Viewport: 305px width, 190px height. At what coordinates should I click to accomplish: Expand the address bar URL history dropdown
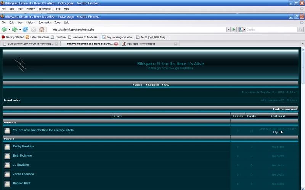tap(228, 30)
